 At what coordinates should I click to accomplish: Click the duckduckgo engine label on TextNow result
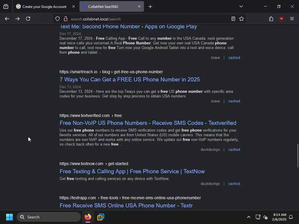(x=210, y=184)
